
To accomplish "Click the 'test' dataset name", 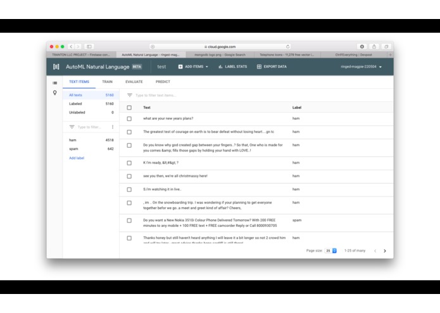I will click(161, 67).
